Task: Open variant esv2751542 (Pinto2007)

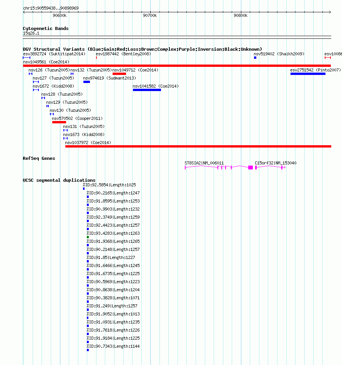Action: pyautogui.click(x=315, y=70)
